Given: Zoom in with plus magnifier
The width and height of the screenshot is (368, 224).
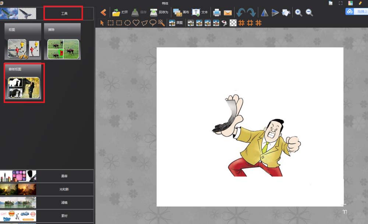Looking at the screenshot, I should pos(298,13).
